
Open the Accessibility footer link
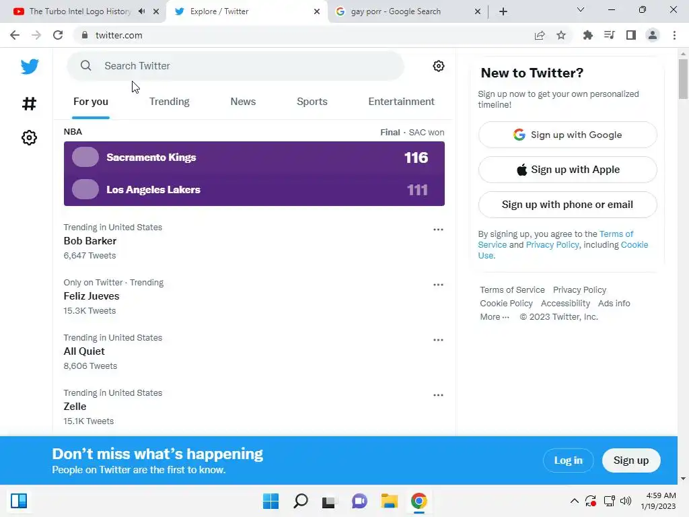pos(565,304)
